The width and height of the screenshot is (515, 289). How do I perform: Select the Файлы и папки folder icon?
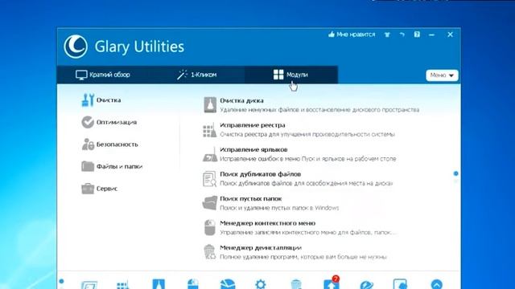tap(88, 166)
